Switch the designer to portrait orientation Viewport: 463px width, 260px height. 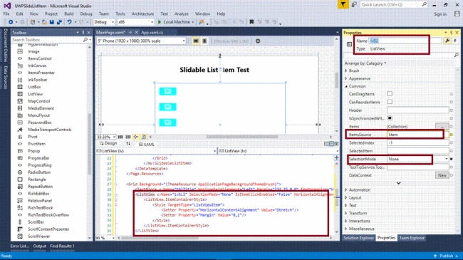tap(204, 41)
